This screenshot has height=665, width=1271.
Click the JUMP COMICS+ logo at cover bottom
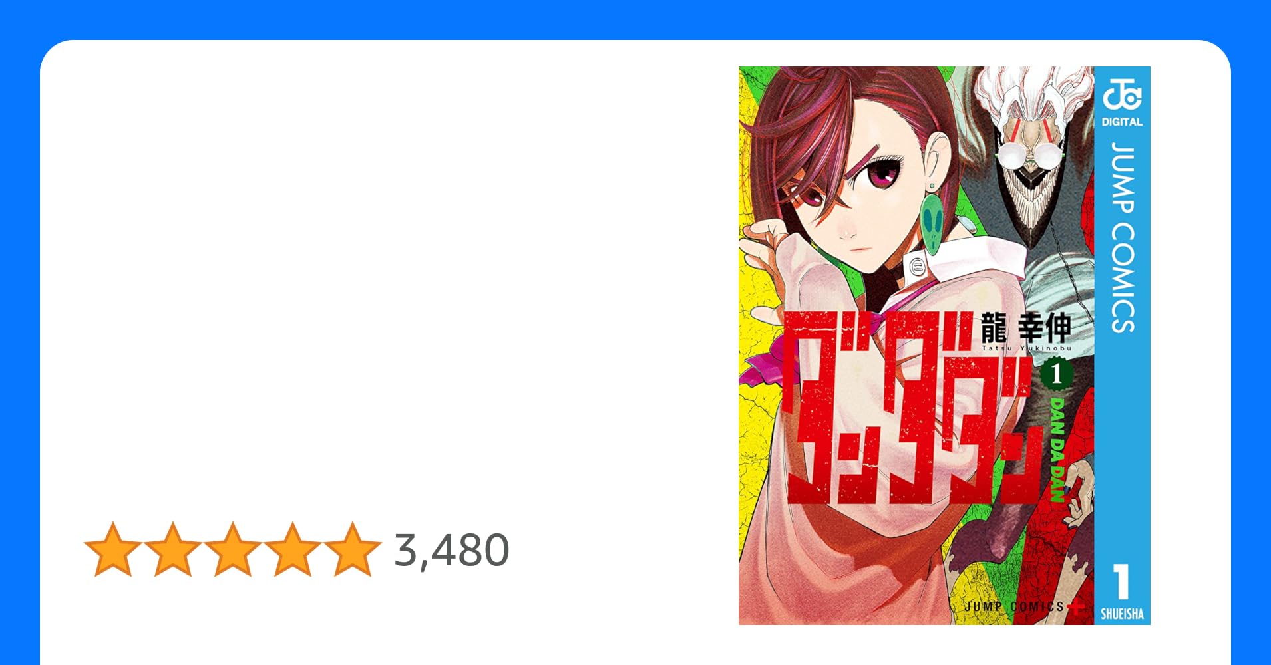1023,606
